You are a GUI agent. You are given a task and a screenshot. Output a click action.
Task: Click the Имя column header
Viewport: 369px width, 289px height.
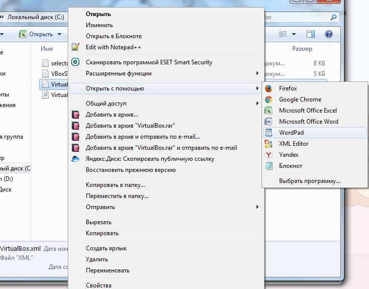tap(47, 49)
